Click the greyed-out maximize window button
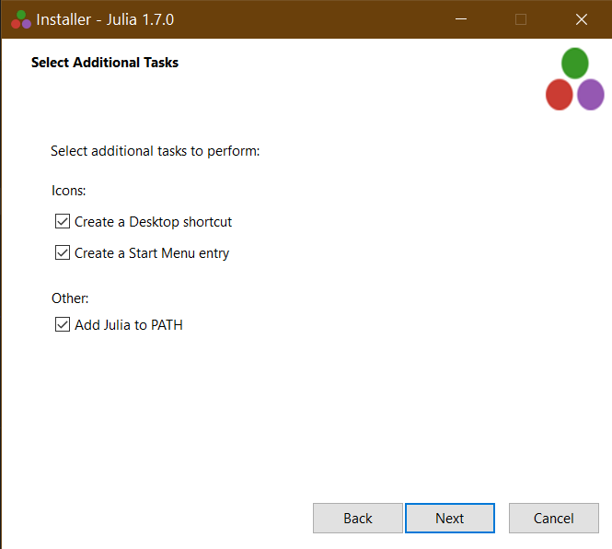Image resolution: width=612 pixels, height=549 pixels. tap(521, 19)
